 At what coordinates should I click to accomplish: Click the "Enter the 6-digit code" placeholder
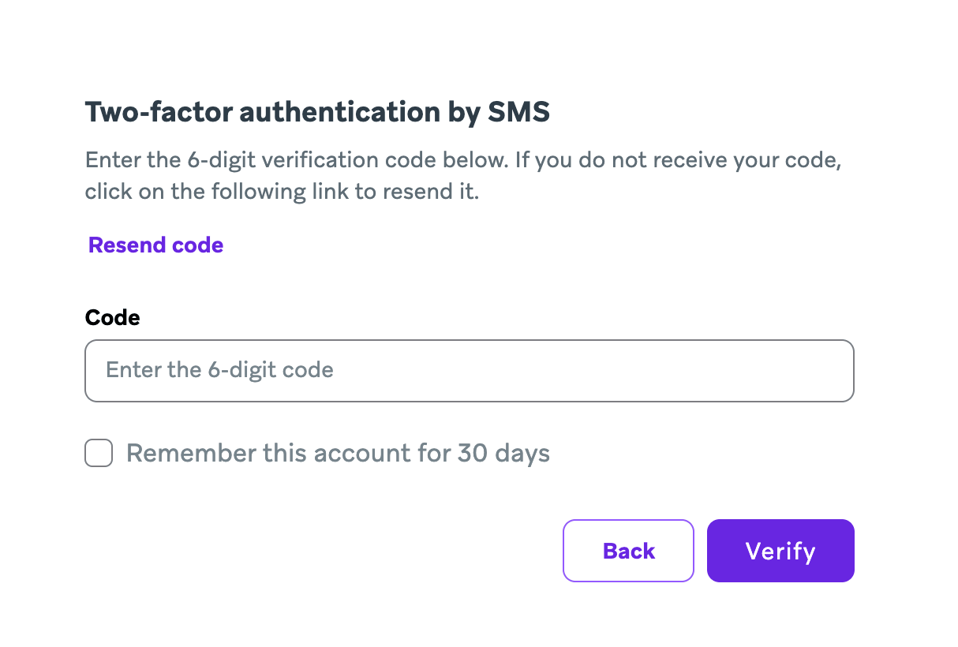pyautogui.click(x=219, y=370)
